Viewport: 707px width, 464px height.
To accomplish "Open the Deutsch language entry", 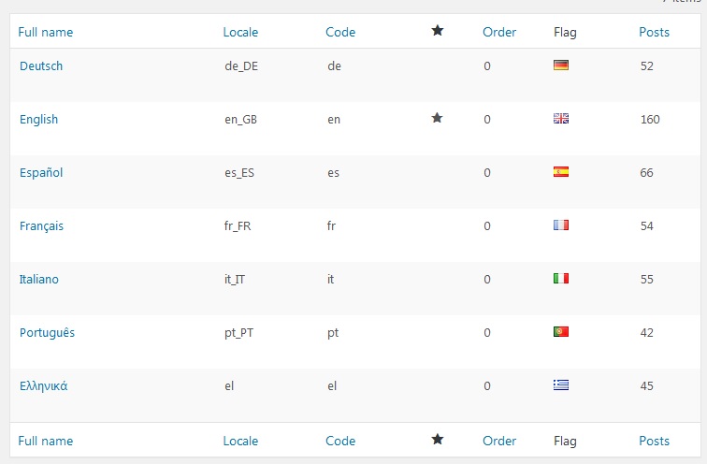I will 41,65.
